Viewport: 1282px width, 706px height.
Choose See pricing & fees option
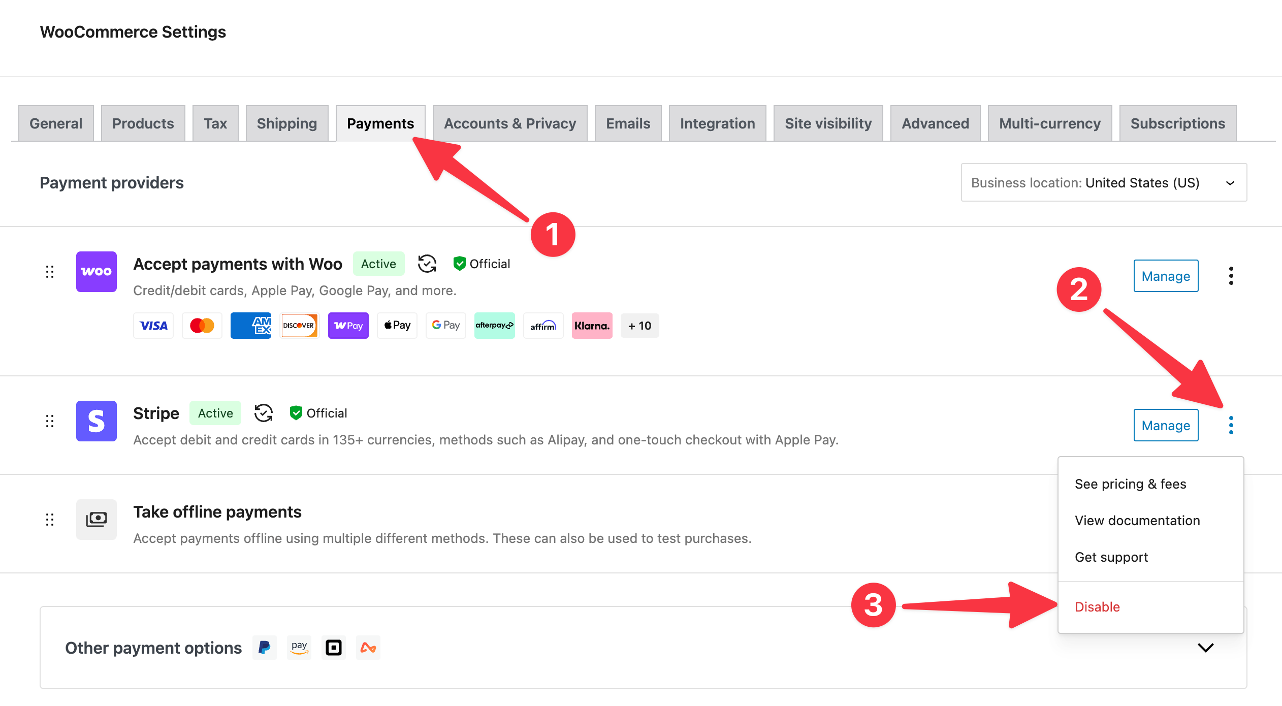(x=1130, y=484)
